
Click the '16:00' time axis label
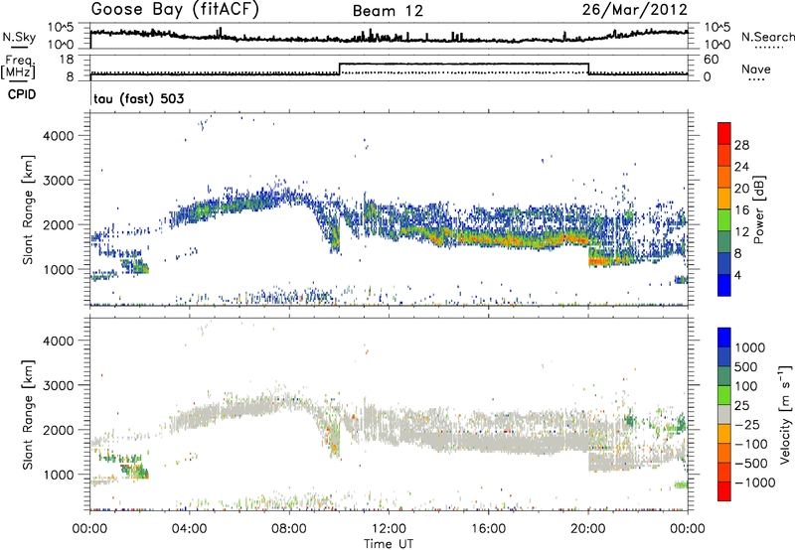click(x=488, y=529)
